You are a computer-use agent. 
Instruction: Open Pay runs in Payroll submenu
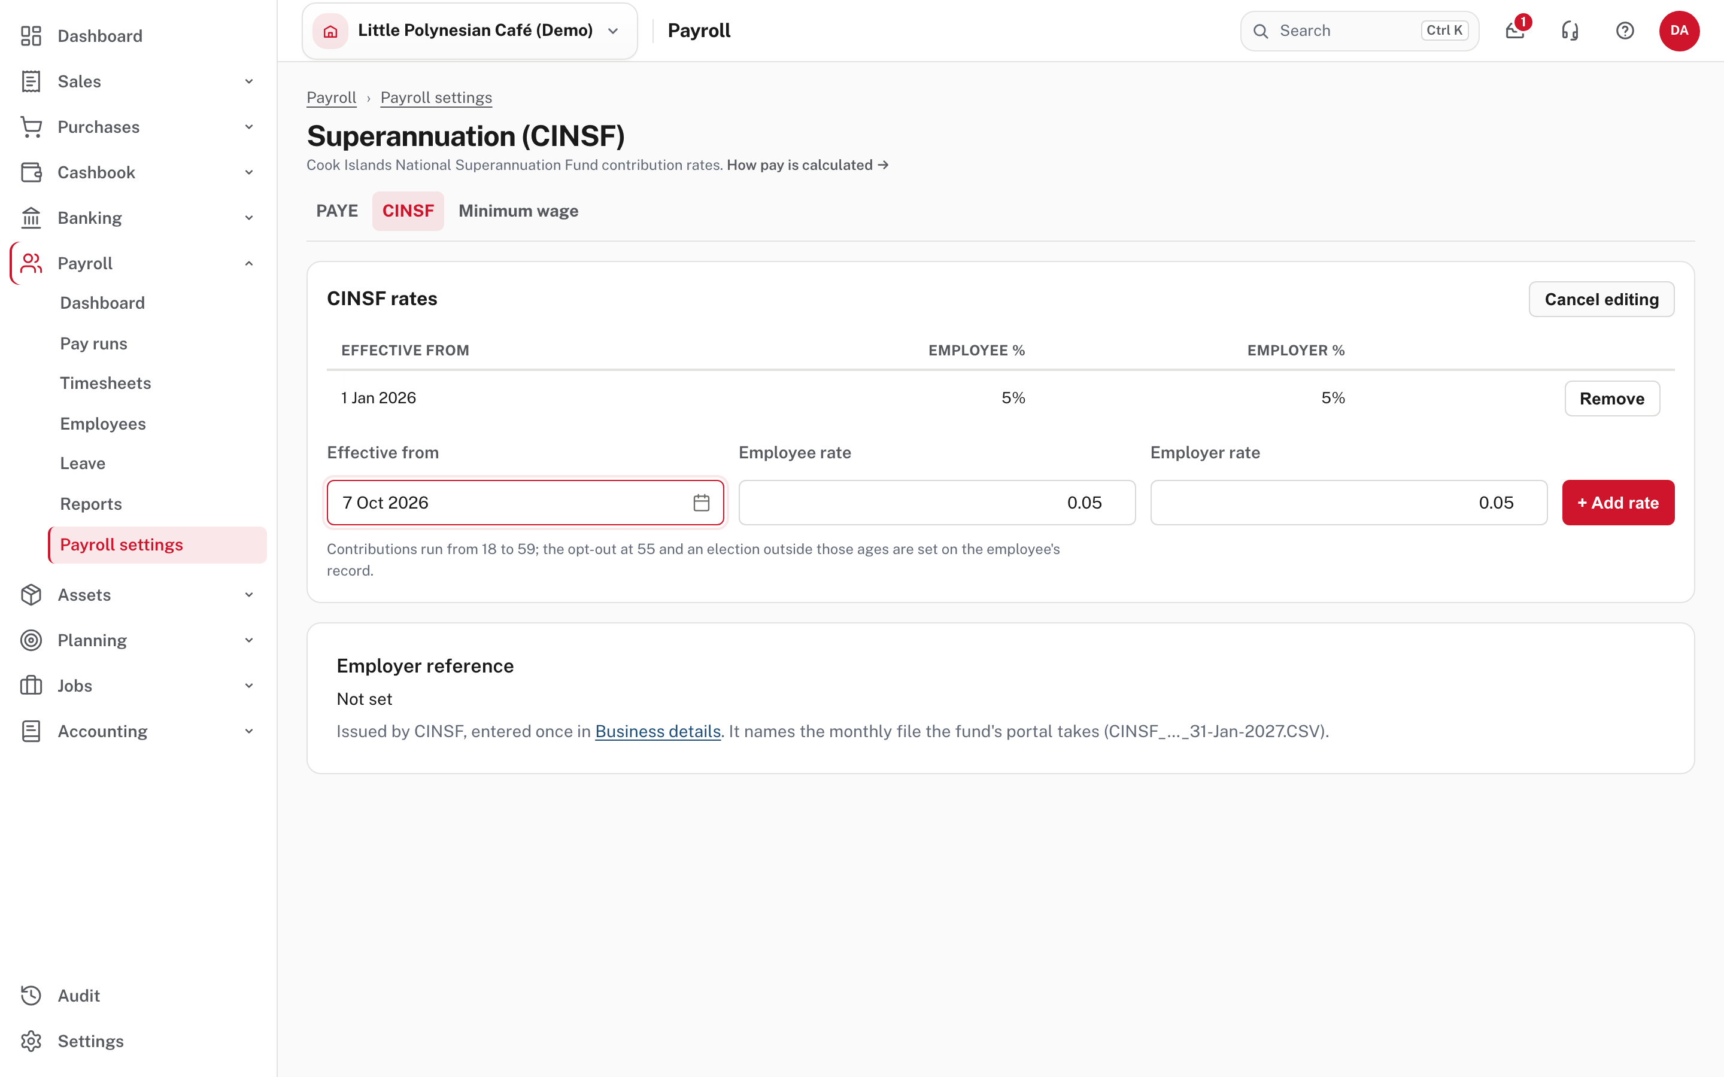tap(93, 343)
